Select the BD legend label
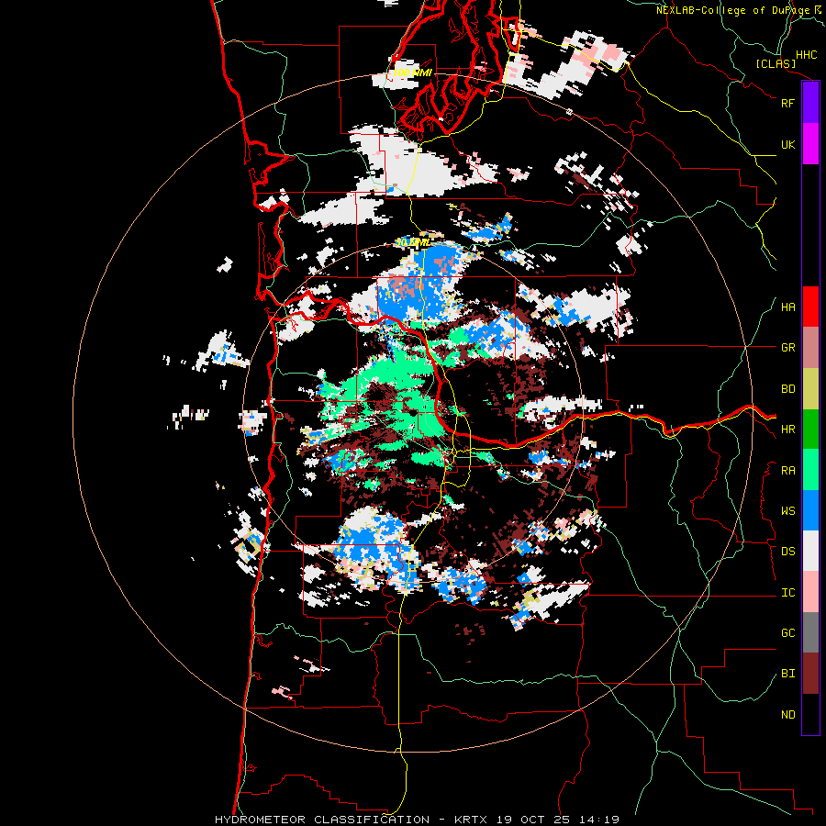 pyautogui.click(x=787, y=389)
